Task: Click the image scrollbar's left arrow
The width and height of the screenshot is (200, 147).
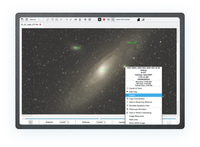Action: point(23,115)
